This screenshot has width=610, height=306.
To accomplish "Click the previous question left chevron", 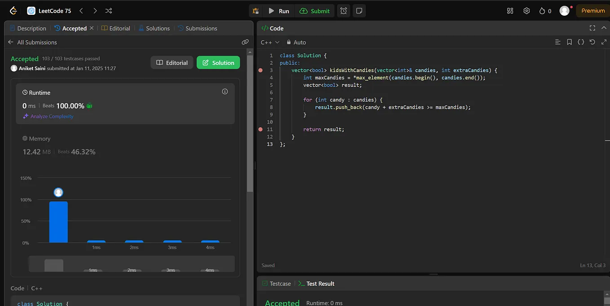I will [x=81, y=10].
